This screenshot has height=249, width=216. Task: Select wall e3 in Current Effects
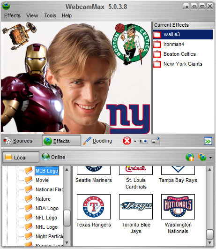[x=183, y=34]
